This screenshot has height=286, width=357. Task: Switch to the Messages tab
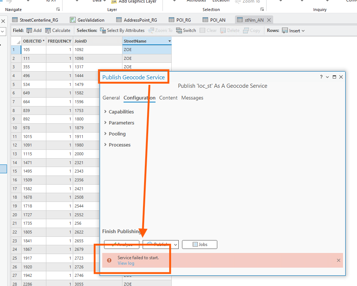click(x=192, y=98)
